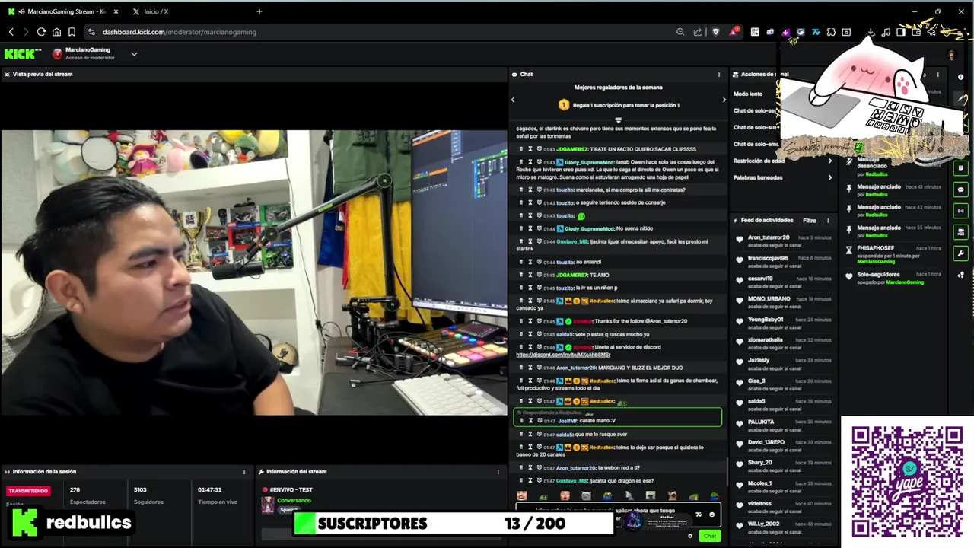Click the 276 Espectadores count
This screenshot has width=974, height=548.
coord(75,490)
